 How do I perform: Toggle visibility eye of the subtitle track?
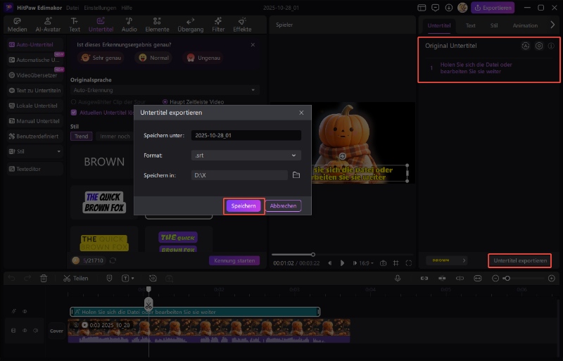click(x=25, y=311)
